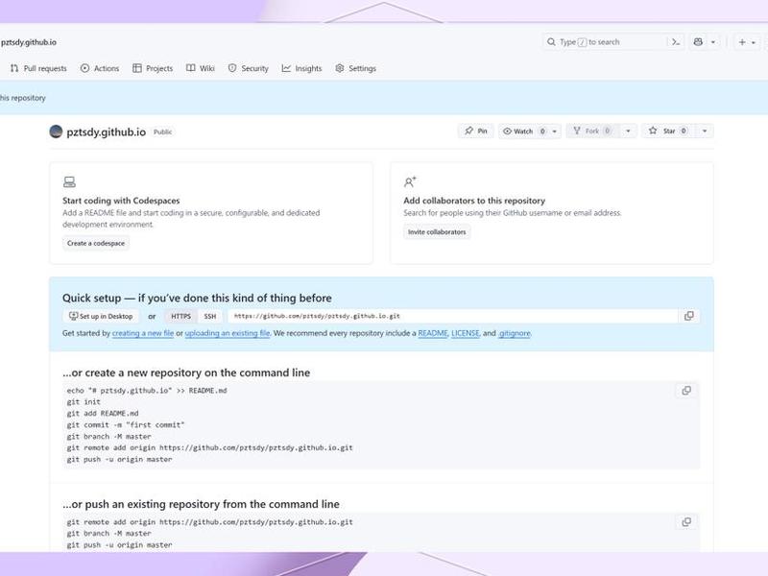The height and width of the screenshot is (576, 768).
Task: Click the Star outline icon
Action: click(653, 131)
